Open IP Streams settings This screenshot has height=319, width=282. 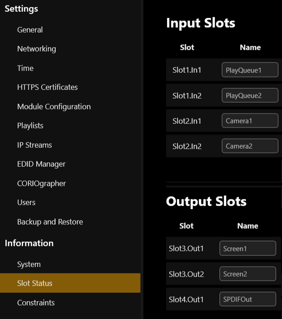34,145
